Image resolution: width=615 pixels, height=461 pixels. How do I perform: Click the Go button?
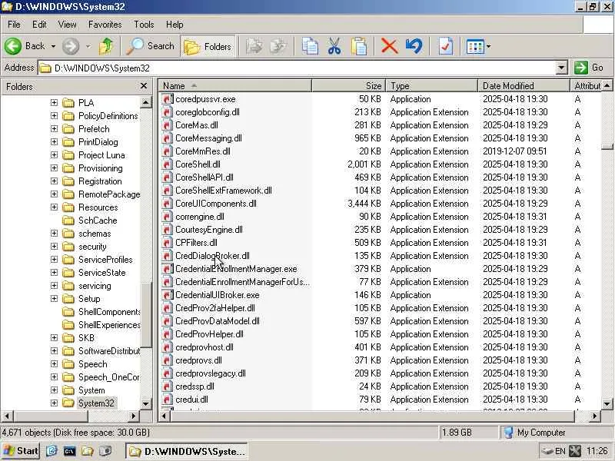click(589, 68)
